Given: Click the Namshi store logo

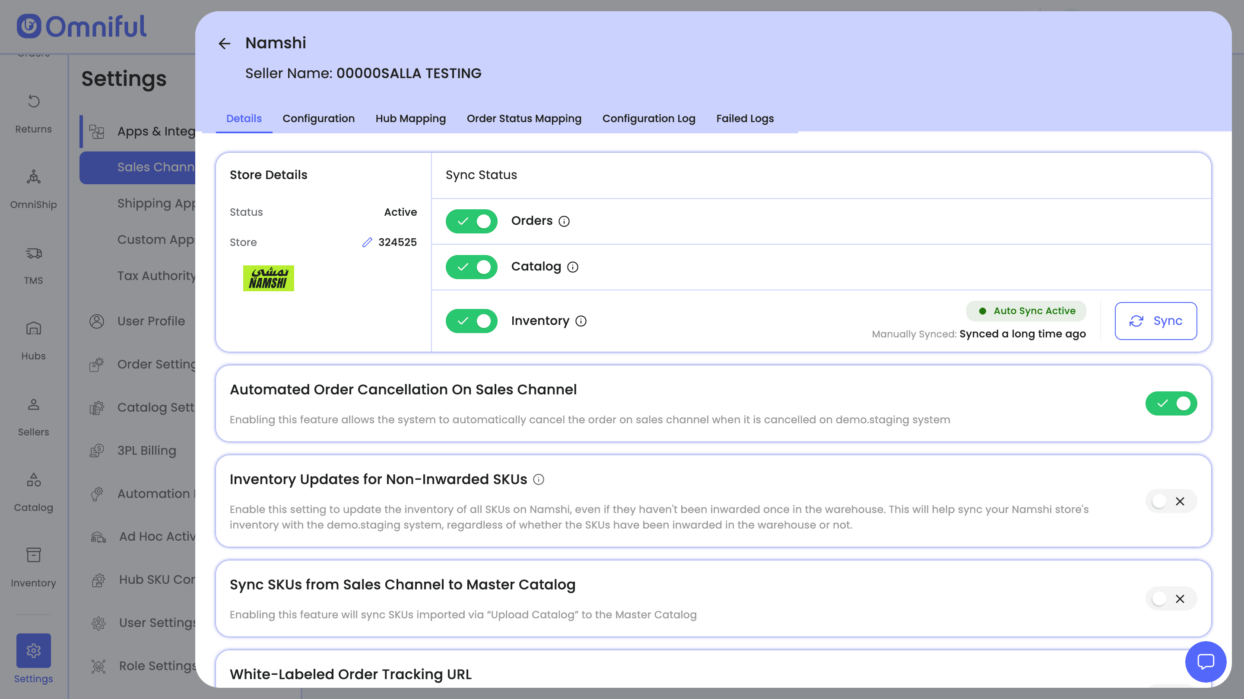Looking at the screenshot, I should point(268,278).
